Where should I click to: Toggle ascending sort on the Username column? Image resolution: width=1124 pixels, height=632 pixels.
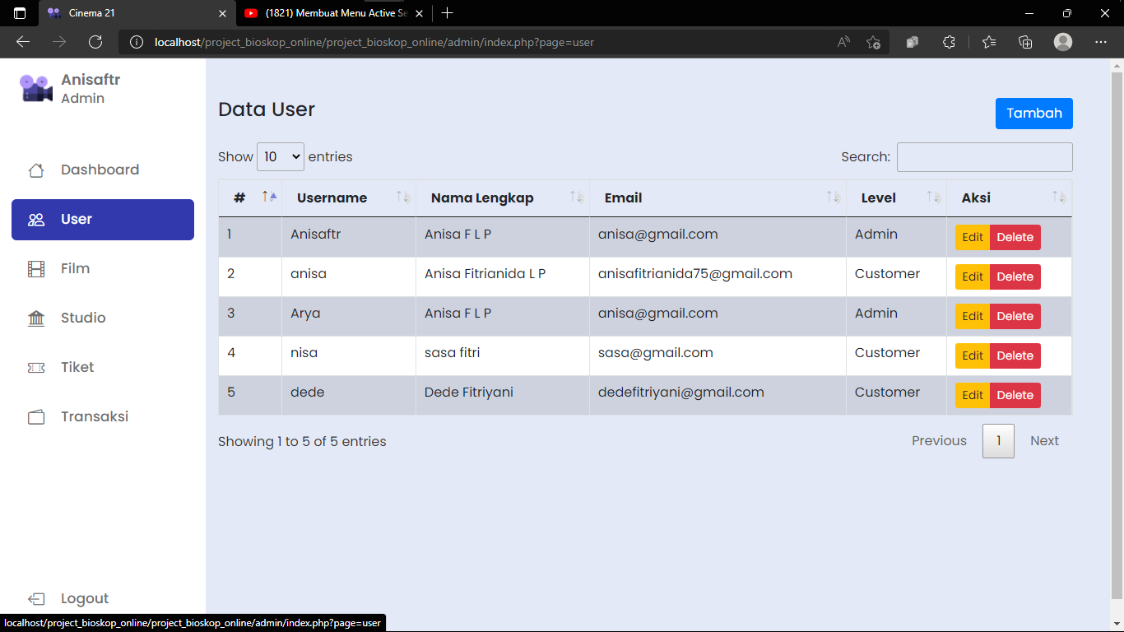tap(402, 197)
